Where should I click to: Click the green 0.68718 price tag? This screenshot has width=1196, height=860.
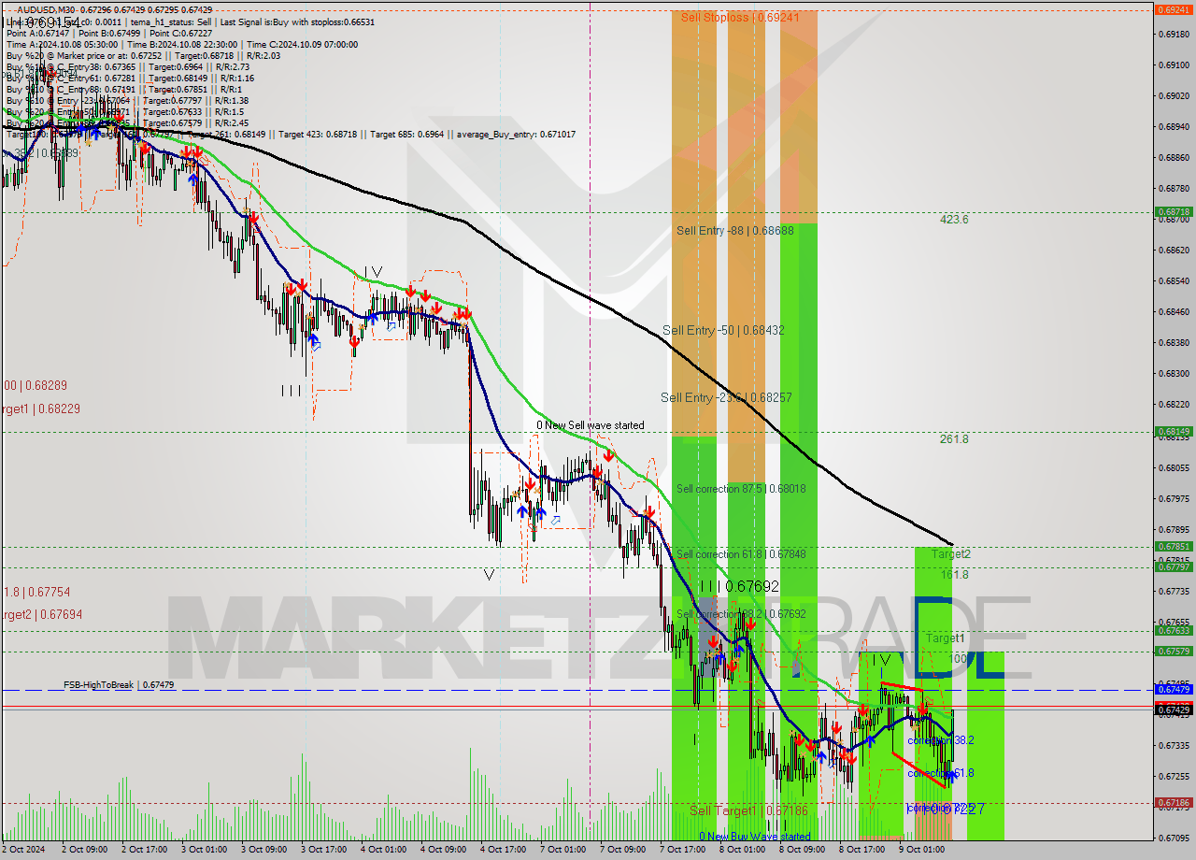1173,211
